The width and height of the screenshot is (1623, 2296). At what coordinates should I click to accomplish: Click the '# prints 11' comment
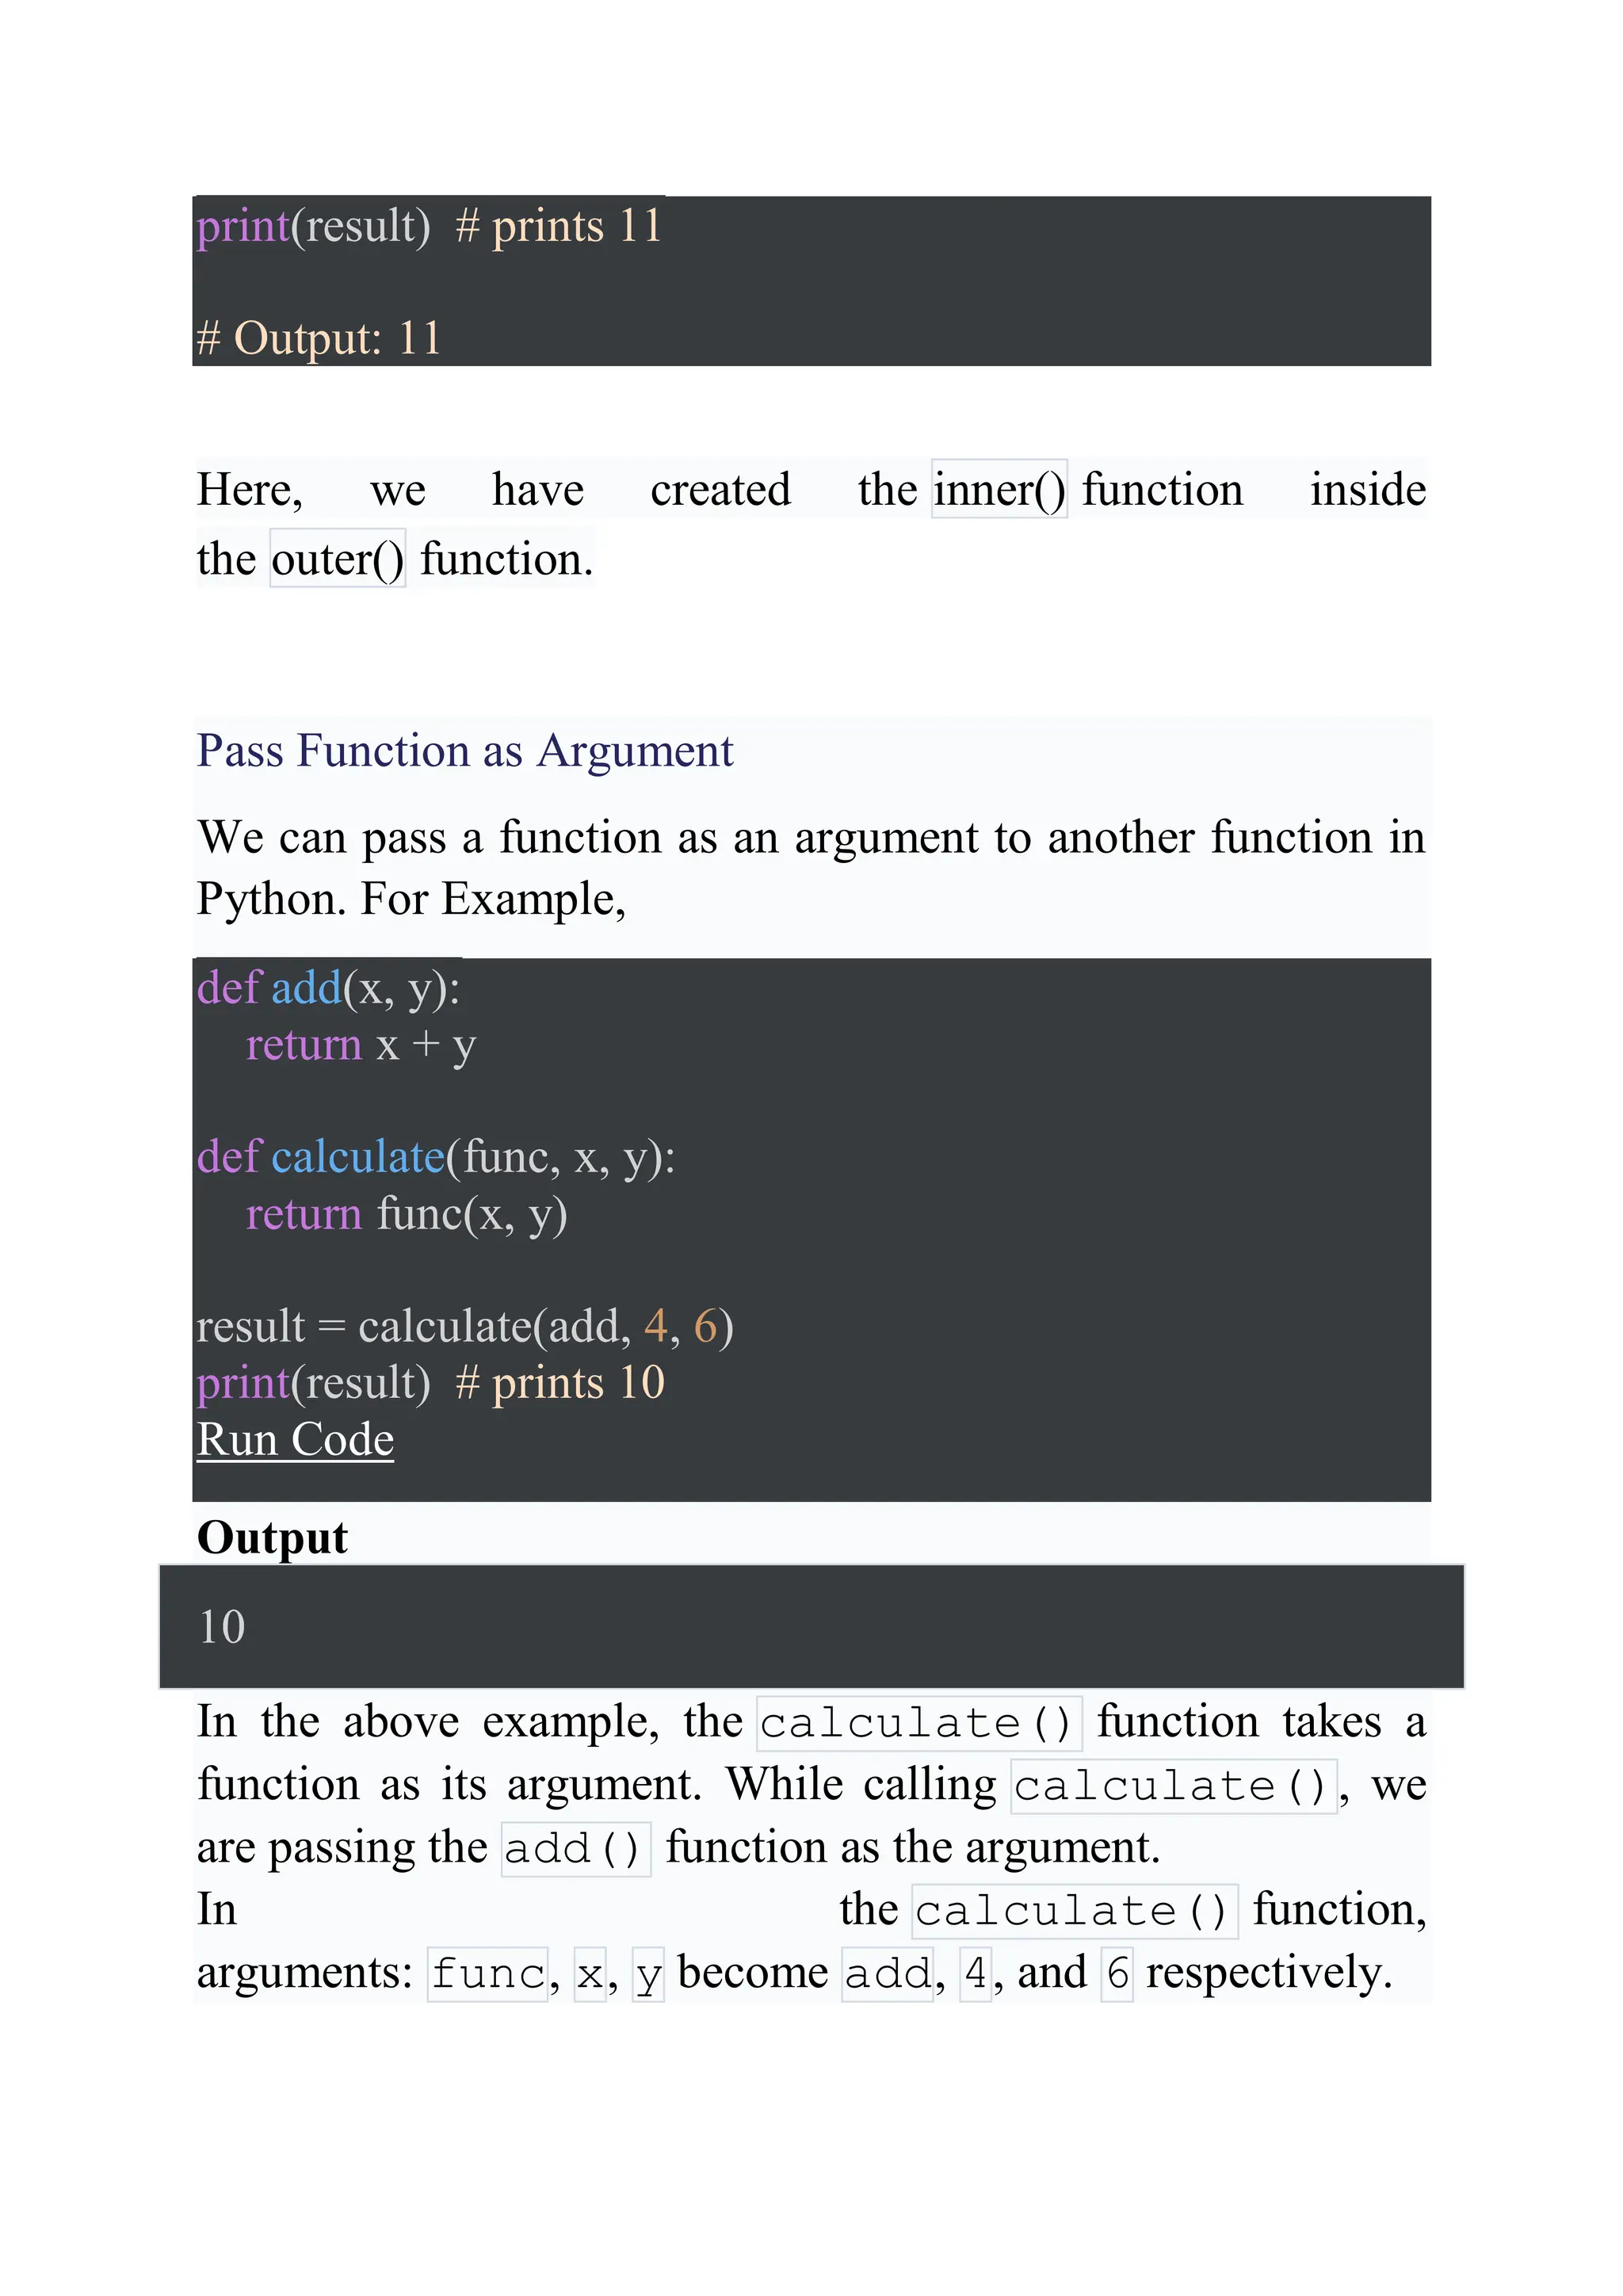[559, 225]
